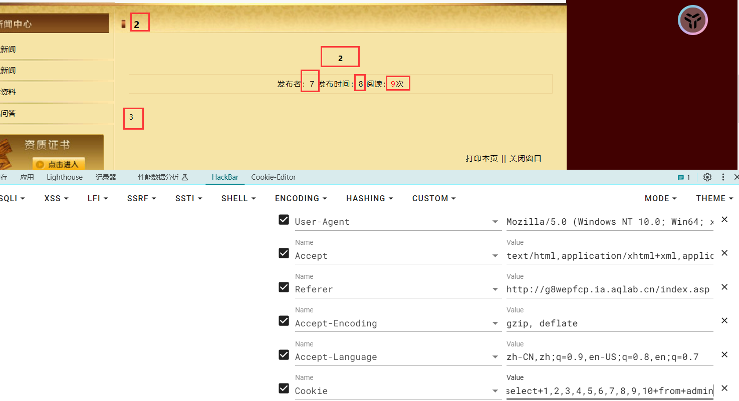This screenshot has height=401, width=739.
Task: Open DevTools settings gear icon
Action: [x=707, y=177]
